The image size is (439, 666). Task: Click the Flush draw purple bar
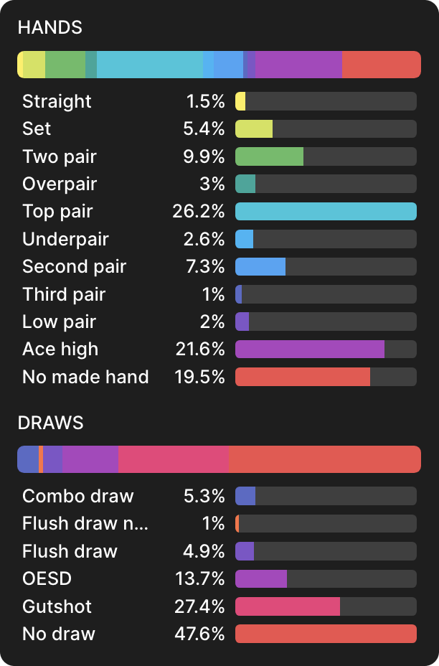point(245,551)
